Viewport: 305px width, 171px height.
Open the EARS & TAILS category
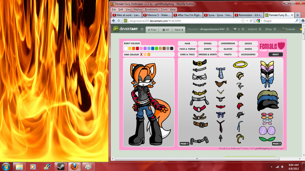(187, 54)
